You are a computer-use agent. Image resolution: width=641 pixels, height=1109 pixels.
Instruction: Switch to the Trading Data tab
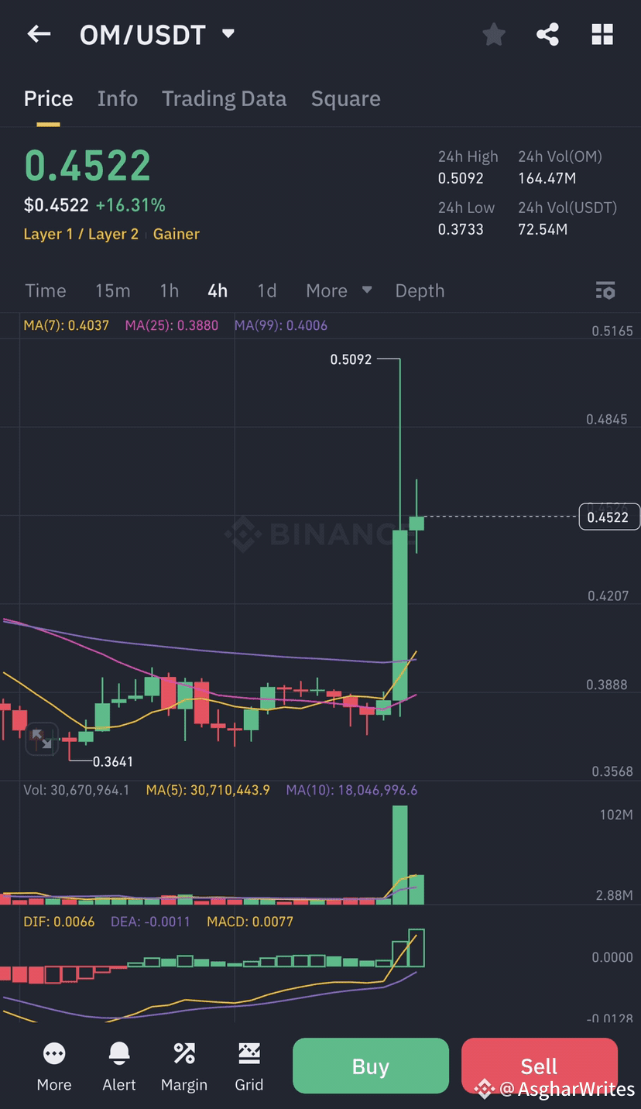[224, 98]
